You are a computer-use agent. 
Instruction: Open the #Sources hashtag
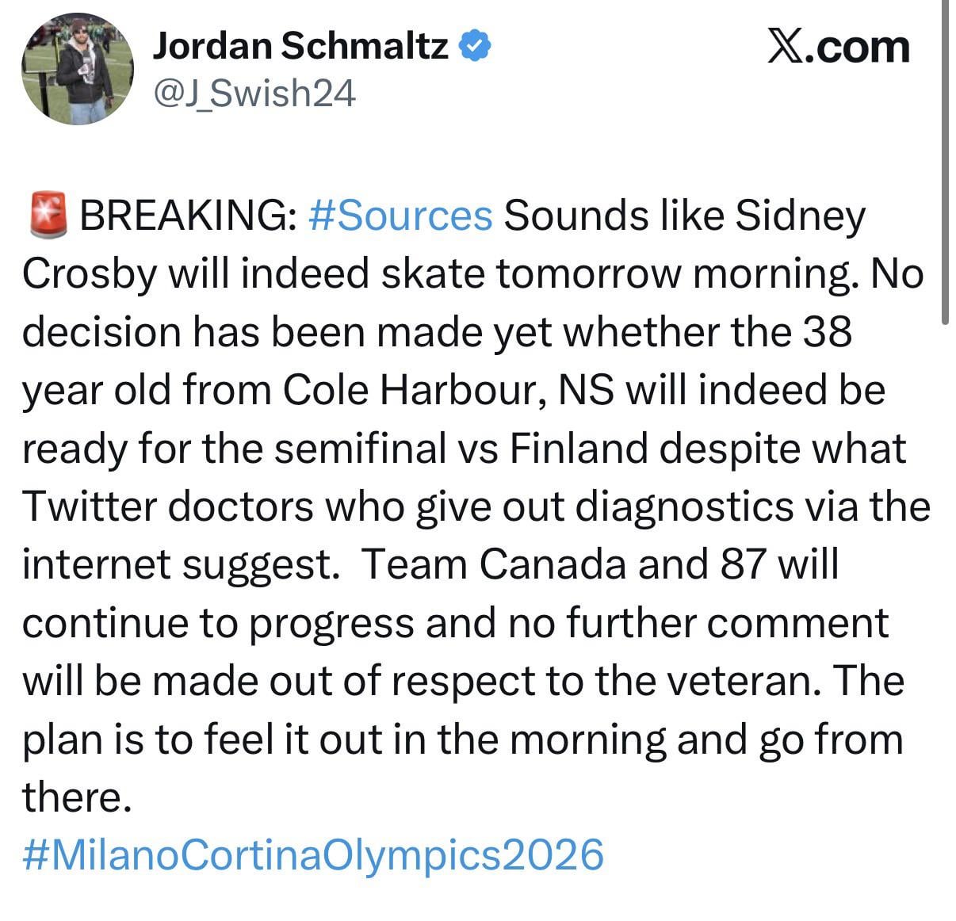tap(400, 216)
